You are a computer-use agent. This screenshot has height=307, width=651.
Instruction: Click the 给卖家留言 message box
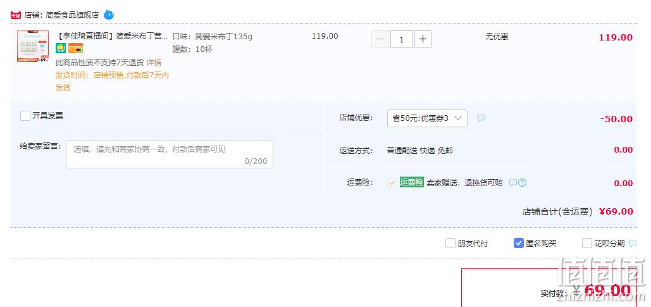[170, 154]
